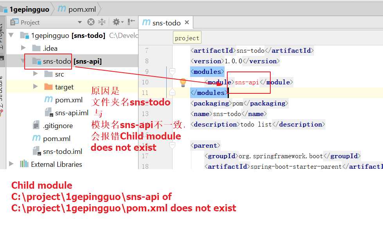This screenshot has width=383, height=225.
Task: Click the project breadcrumb in the editor
Action: (187, 38)
